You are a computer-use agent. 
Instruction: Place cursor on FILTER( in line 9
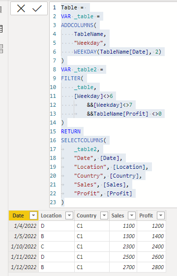(72, 78)
